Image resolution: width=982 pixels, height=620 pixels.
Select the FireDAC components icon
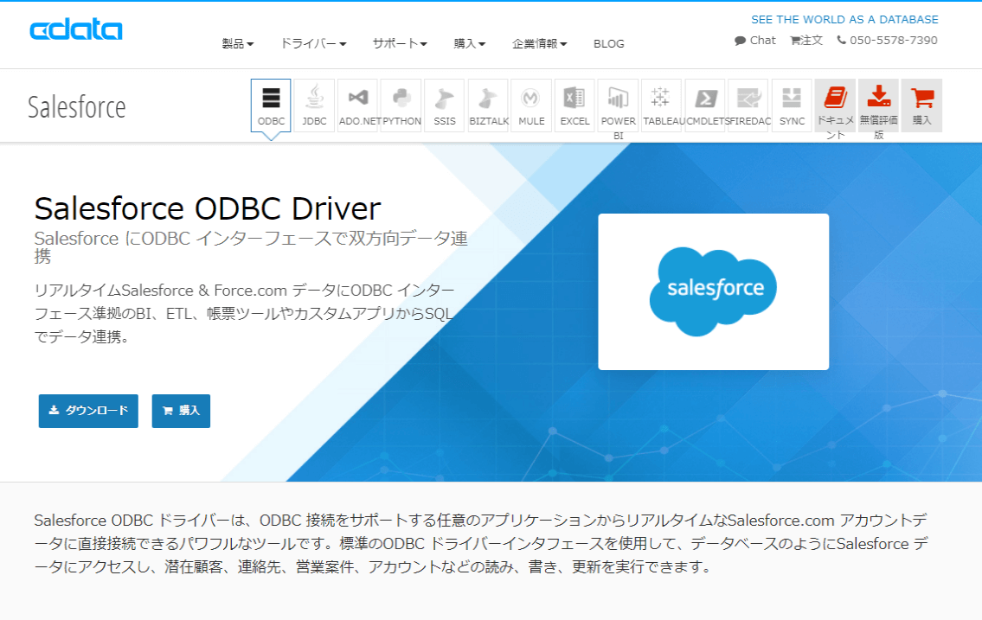click(748, 105)
